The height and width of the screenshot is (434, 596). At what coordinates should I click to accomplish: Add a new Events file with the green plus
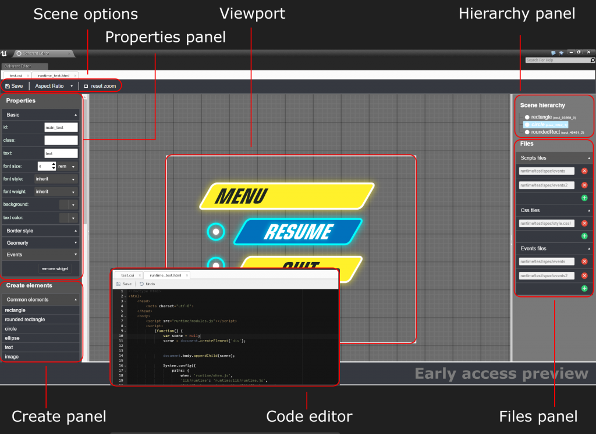(584, 288)
